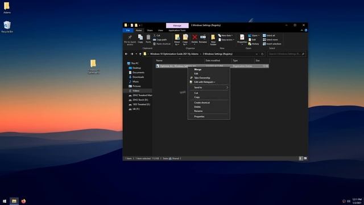Click Copy path in the ribbon
Viewport: 364px width, 205px height.
160,40
